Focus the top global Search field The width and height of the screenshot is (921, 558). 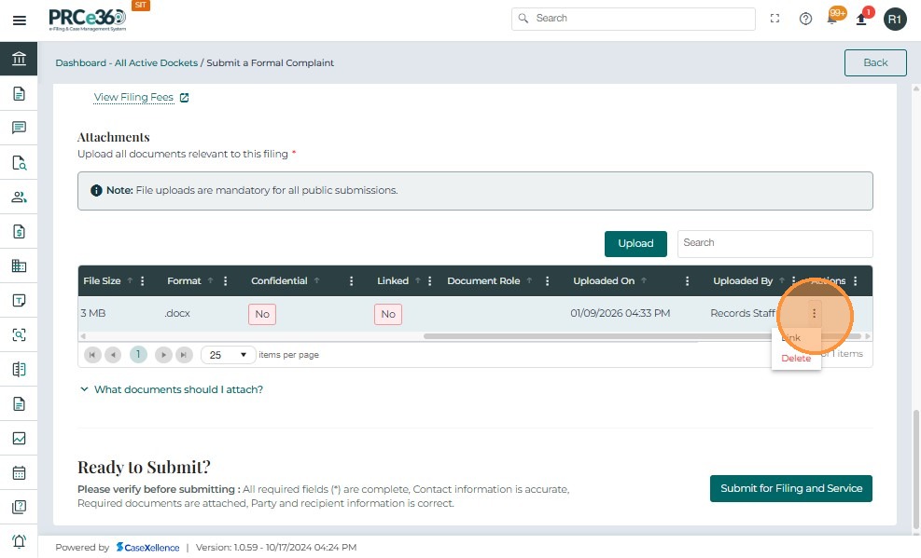(634, 19)
